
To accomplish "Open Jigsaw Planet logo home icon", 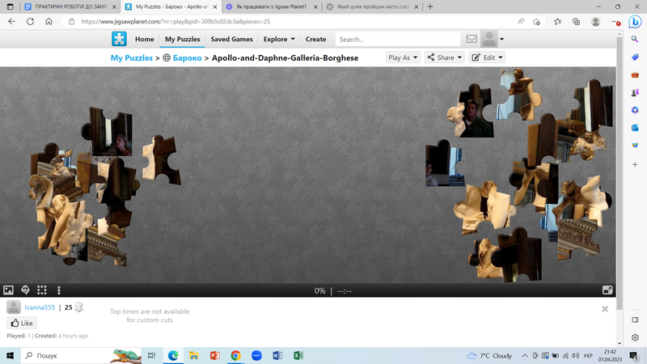I will pos(119,39).
